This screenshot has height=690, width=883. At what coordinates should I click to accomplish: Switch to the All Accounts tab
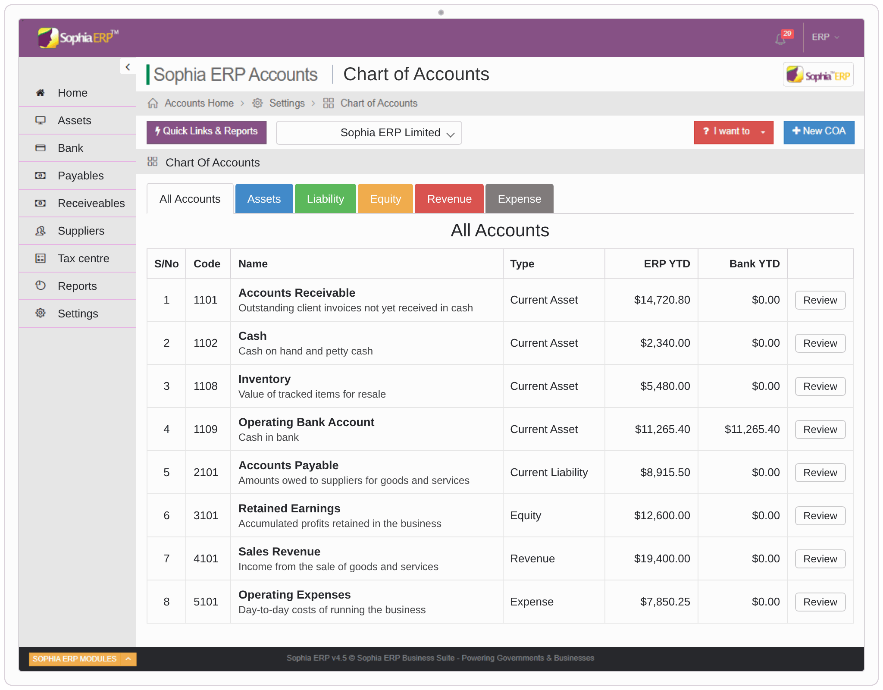coord(190,199)
